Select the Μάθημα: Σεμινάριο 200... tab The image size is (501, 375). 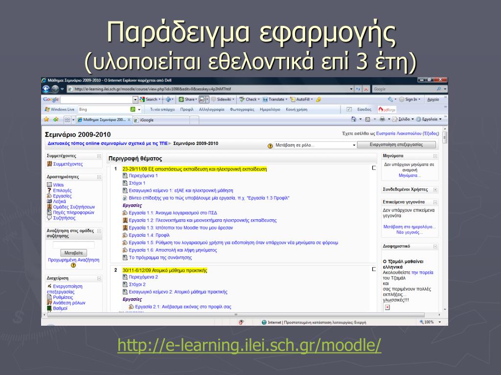click(104, 120)
